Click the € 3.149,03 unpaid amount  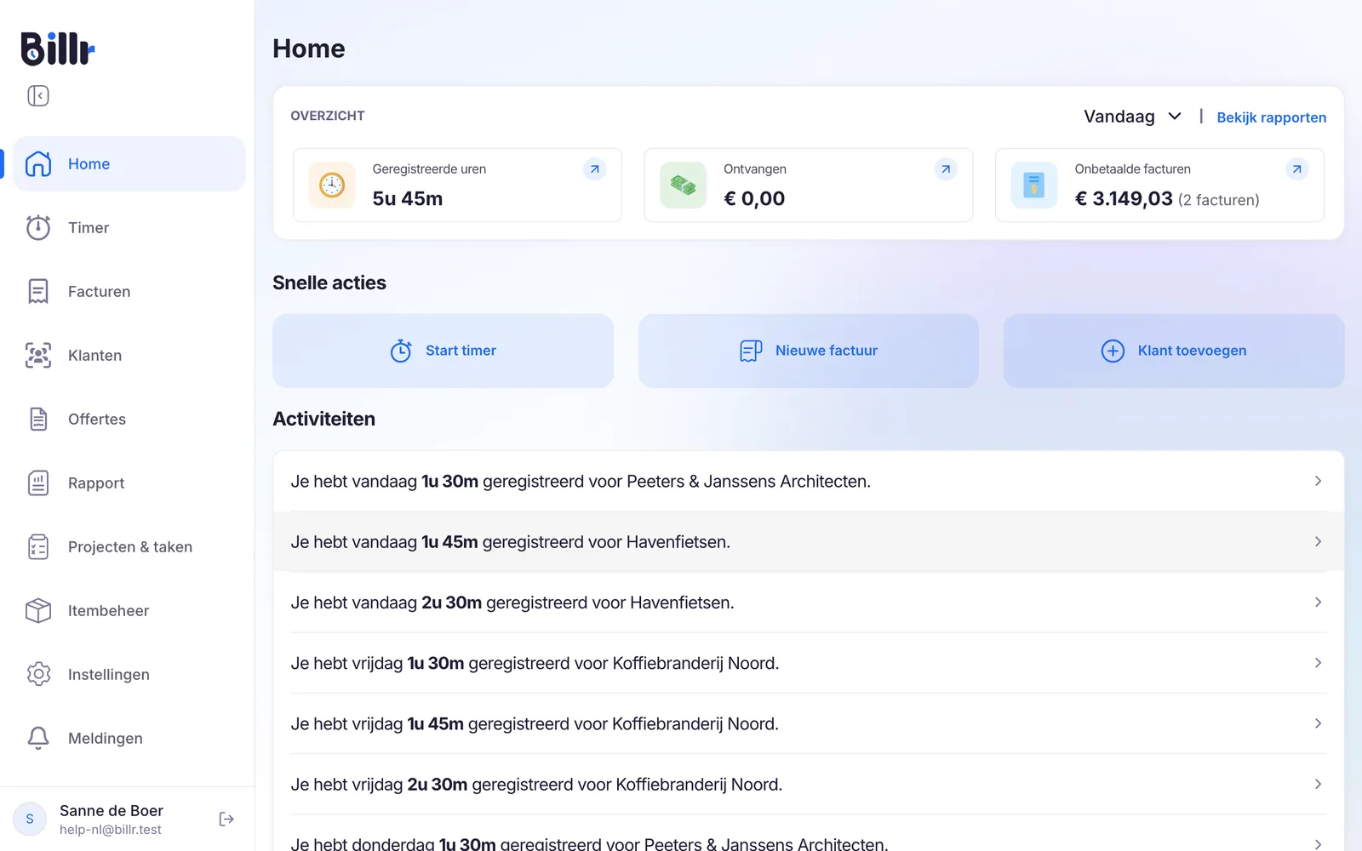pos(1124,198)
